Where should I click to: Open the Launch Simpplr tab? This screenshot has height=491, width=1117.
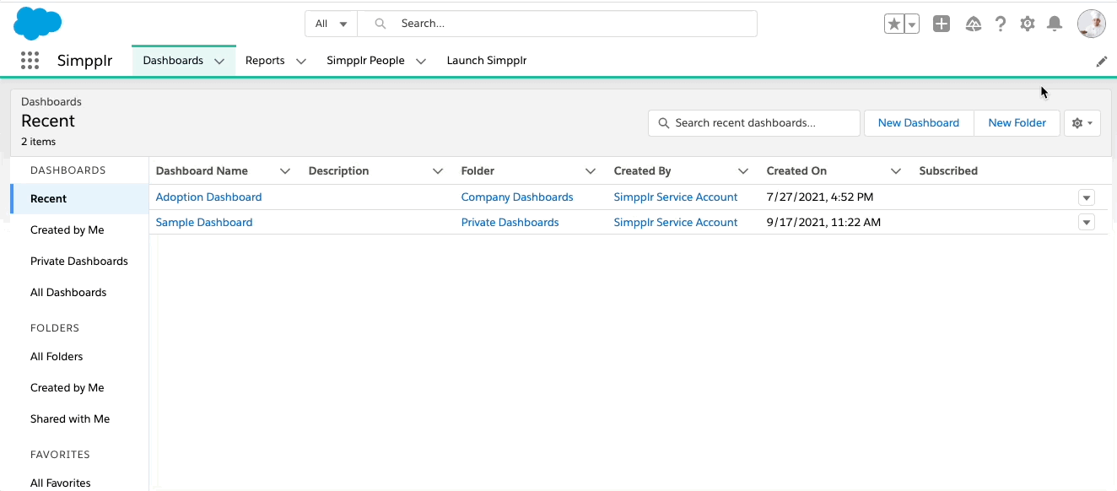[487, 61]
